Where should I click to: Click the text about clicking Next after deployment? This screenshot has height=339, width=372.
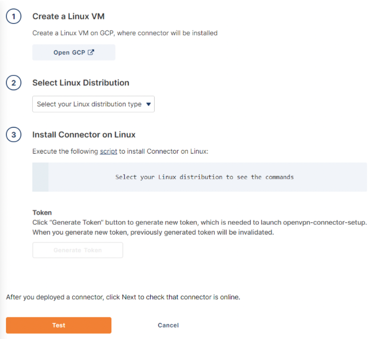click(123, 297)
